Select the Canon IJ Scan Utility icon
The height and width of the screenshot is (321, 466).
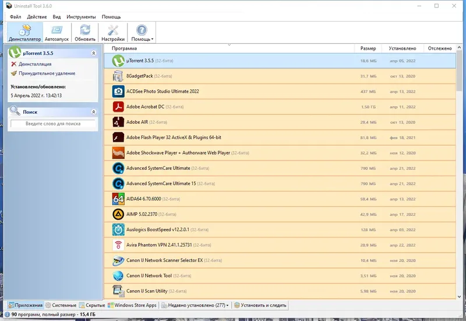pyautogui.click(x=118, y=291)
